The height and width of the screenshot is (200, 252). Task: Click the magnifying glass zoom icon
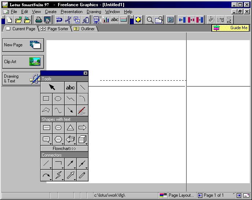point(150,20)
